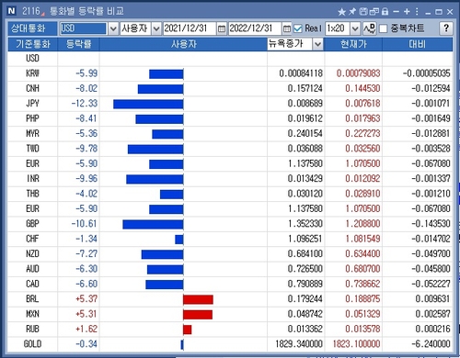Enable the 중복차트 checkbox

pyautogui.click(x=383, y=28)
